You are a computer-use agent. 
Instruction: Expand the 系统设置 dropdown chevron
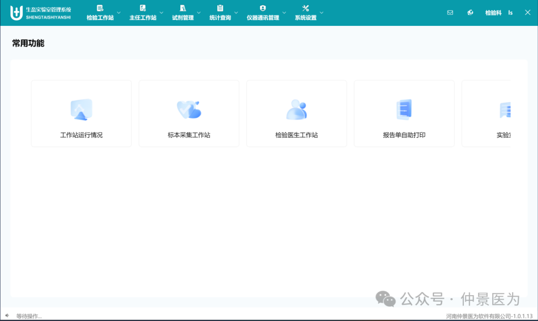click(x=321, y=13)
